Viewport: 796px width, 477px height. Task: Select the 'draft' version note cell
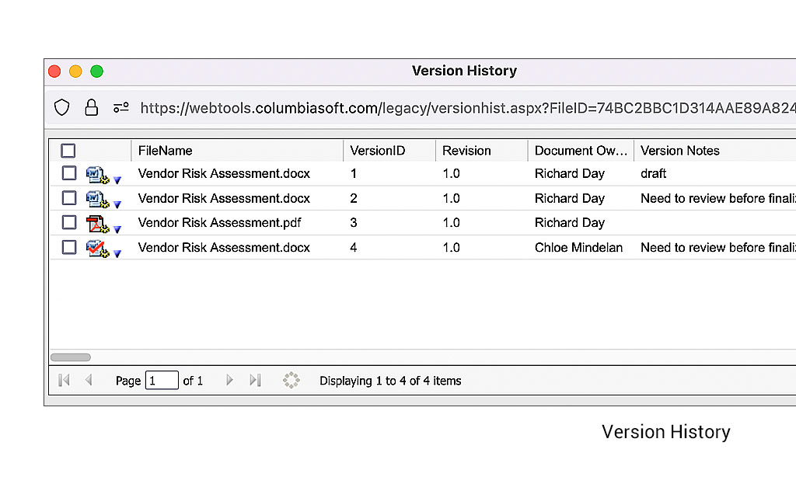click(x=653, y=173)
